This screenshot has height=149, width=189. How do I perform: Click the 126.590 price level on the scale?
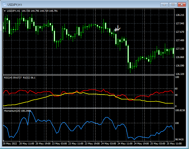coord(180,66)
